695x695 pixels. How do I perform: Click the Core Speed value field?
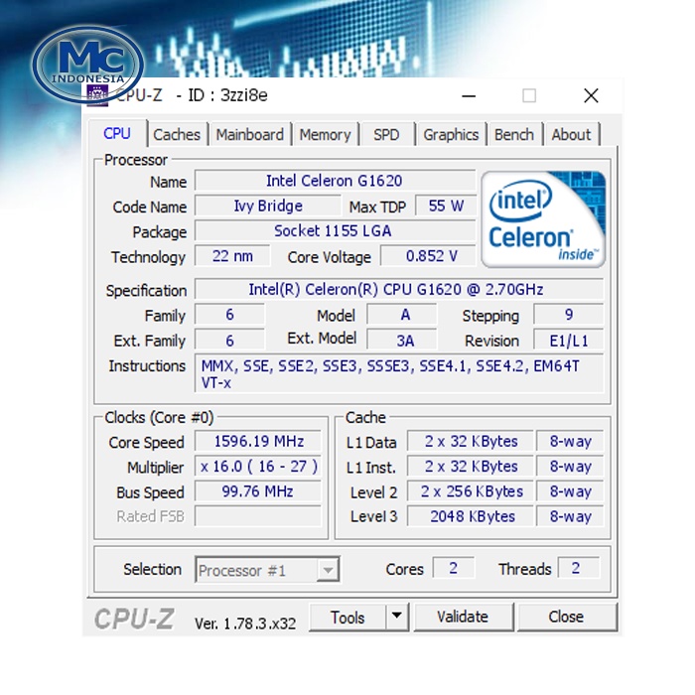click(x=258, y=441)
